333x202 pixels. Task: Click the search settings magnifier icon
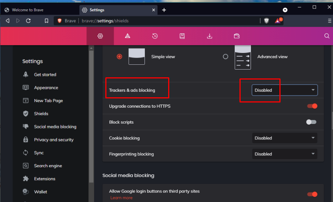point(327,36)
